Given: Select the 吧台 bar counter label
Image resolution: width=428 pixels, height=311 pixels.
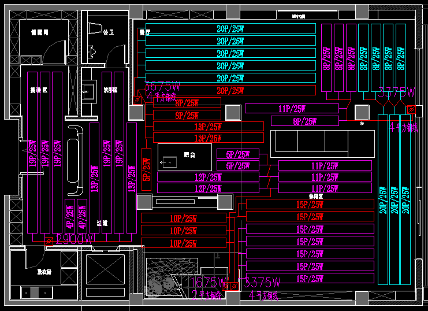Looking at the screenshot, I should pyautogui.click(x=188, y=155).
